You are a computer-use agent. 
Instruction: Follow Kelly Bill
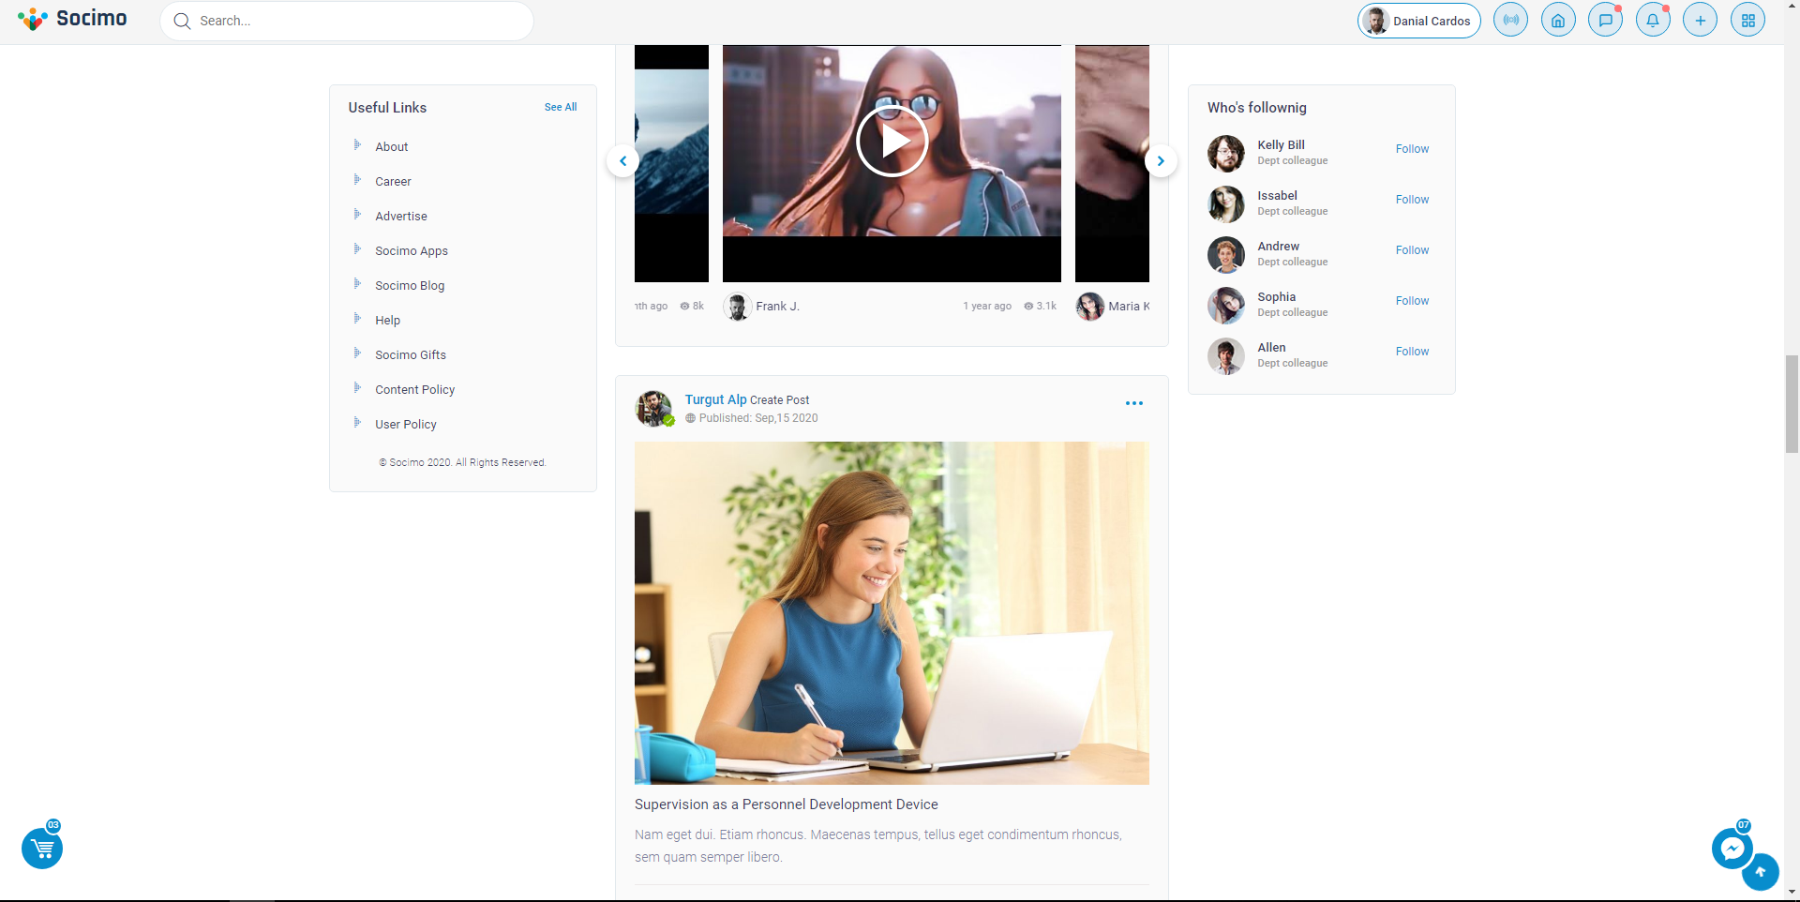(1412, 149)
